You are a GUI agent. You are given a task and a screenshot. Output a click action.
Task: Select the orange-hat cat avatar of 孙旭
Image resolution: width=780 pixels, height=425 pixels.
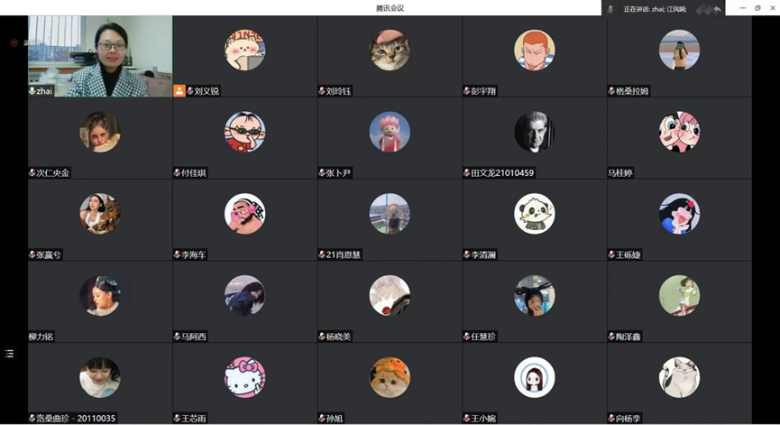pos(390,377)
